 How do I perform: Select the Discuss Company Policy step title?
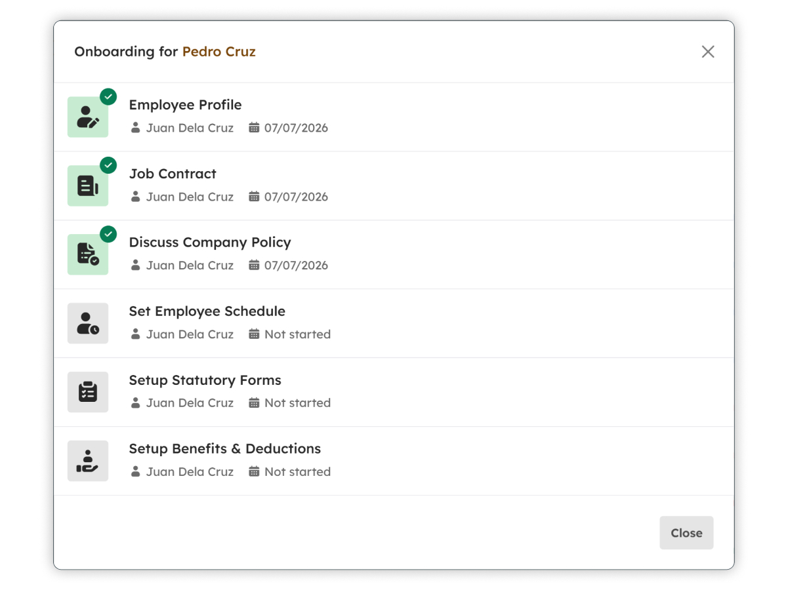point(210,243)
